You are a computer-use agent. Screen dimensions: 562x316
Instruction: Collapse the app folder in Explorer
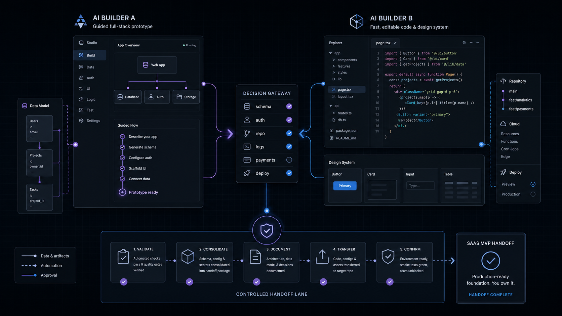330,53
